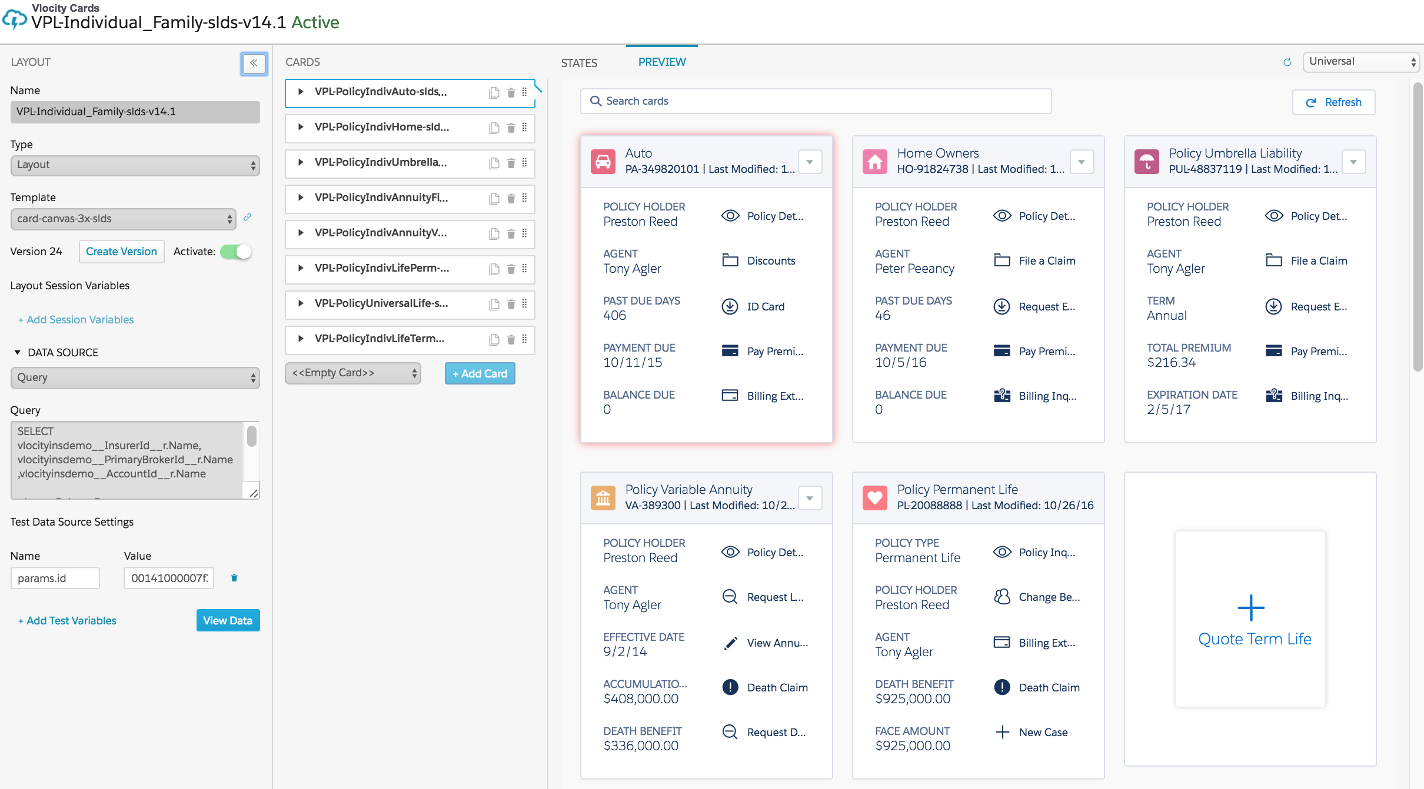Clone the VPL-PolicyIndivAuto-slds card
Viewport: 1424px width, 789px height.
click(494, 92)
